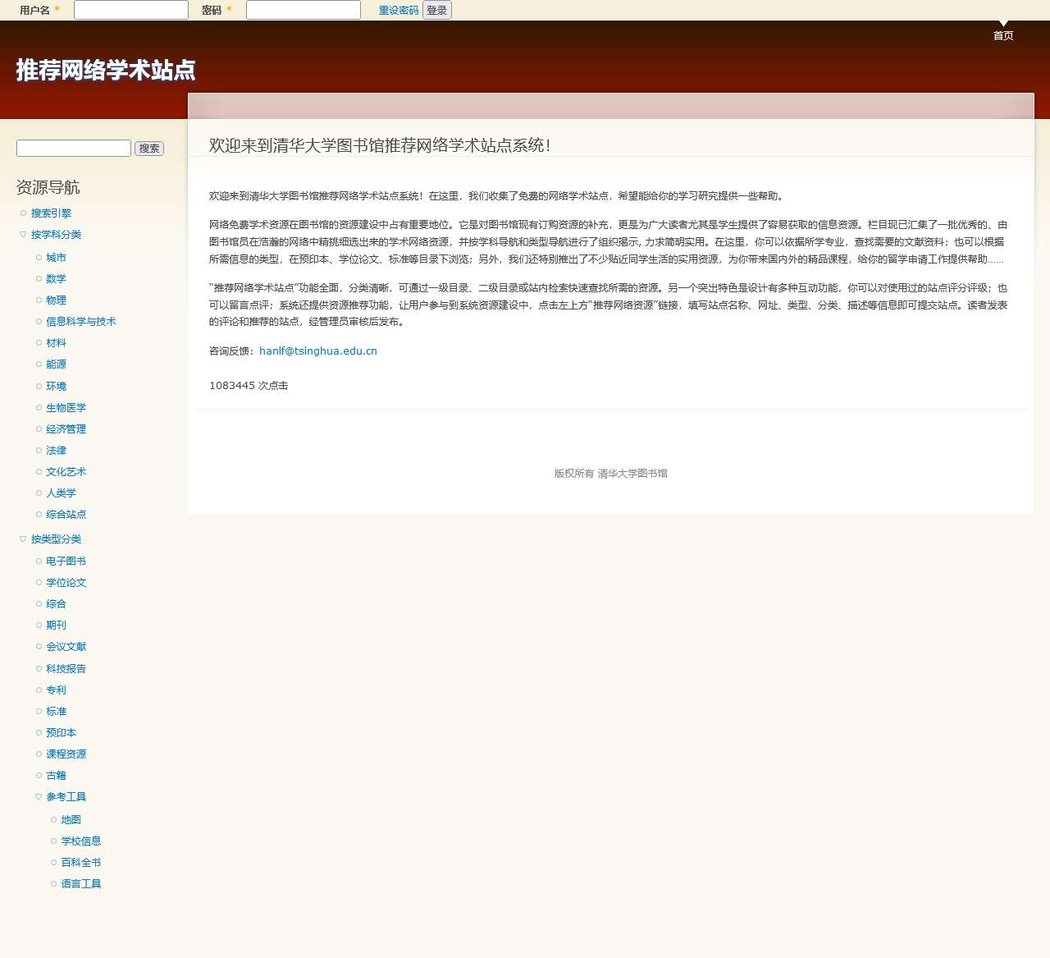The image size is (1050, 958).
Task: Click the 搜索 search button
Action: coord(149,149)
